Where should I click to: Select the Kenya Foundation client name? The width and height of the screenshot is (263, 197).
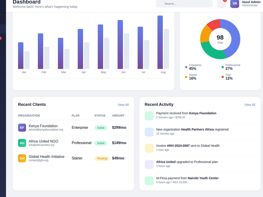[x=43, y=126]
